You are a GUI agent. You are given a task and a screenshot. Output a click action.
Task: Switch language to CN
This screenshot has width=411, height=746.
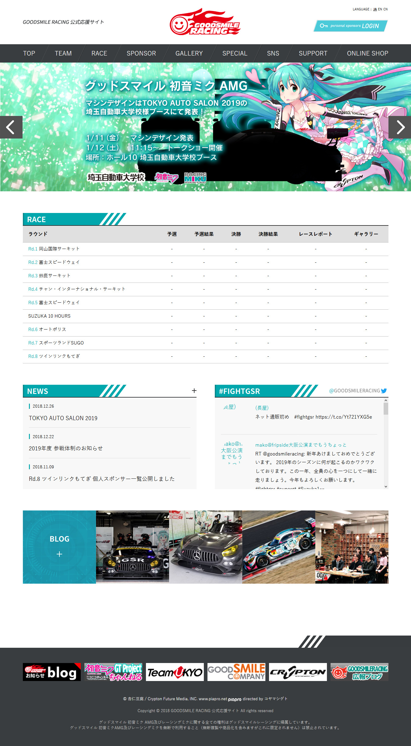point(385,9)
